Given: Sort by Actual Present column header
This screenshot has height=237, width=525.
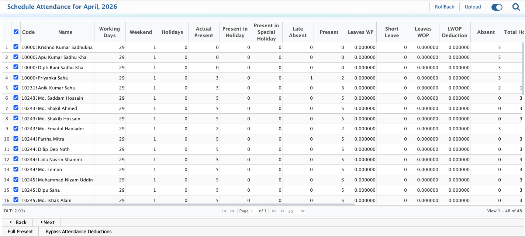Looking at the screenshot, I should [204, 32].
